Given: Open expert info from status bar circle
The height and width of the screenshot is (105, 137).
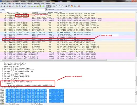Looking at the screenshot, I should point(1,104).
